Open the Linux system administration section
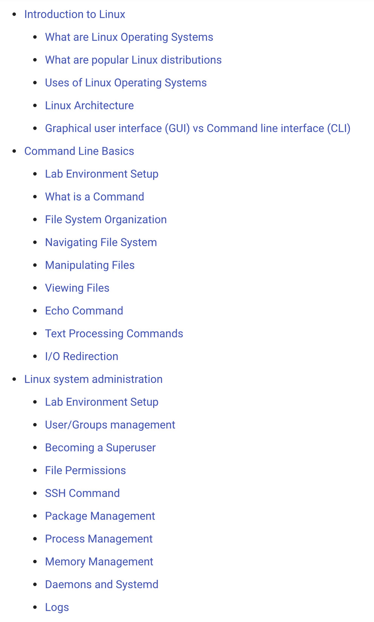 [93, 379]
